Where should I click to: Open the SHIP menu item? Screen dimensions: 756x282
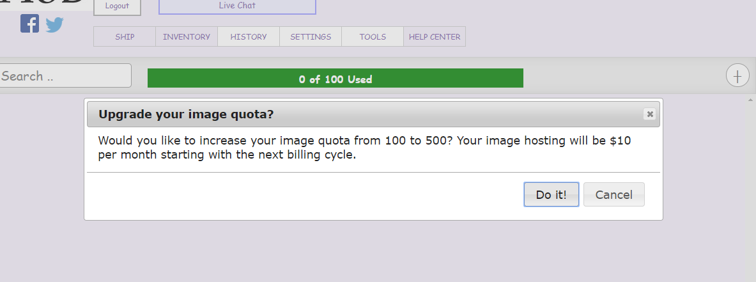pos(125,36)
